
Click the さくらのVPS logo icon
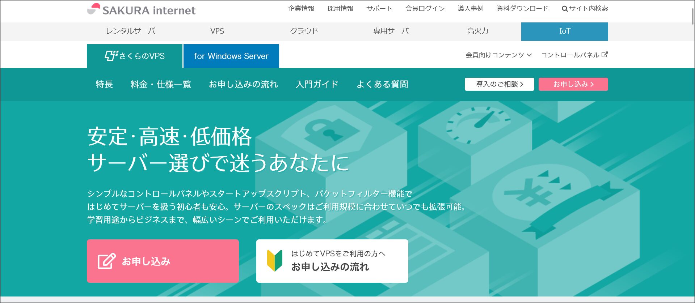pyautogui.click(x=111, y=56)
